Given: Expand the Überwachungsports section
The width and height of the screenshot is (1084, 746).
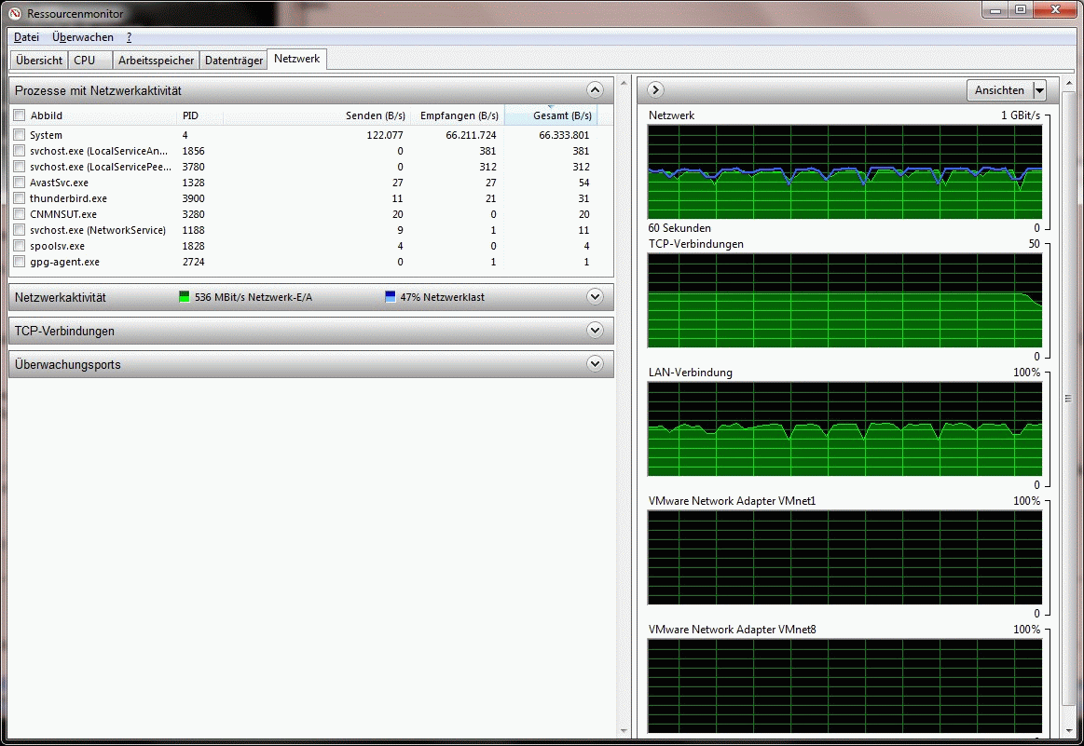Looking at the screenshot, I should 596,364.
